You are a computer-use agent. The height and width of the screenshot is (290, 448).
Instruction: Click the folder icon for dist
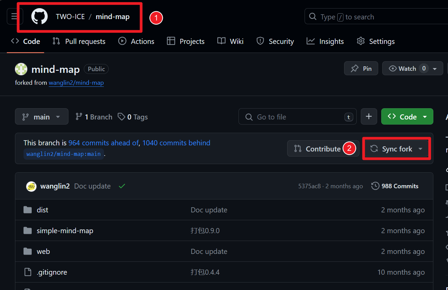28,210
